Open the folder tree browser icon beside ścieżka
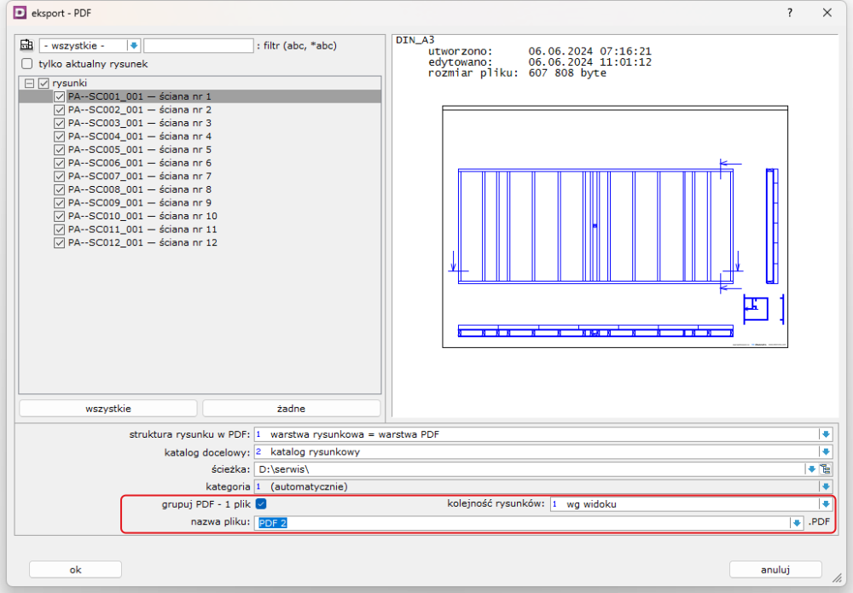The width and height of the screenshot is (853, 593). pyautogui.click(x=826, y=469)
